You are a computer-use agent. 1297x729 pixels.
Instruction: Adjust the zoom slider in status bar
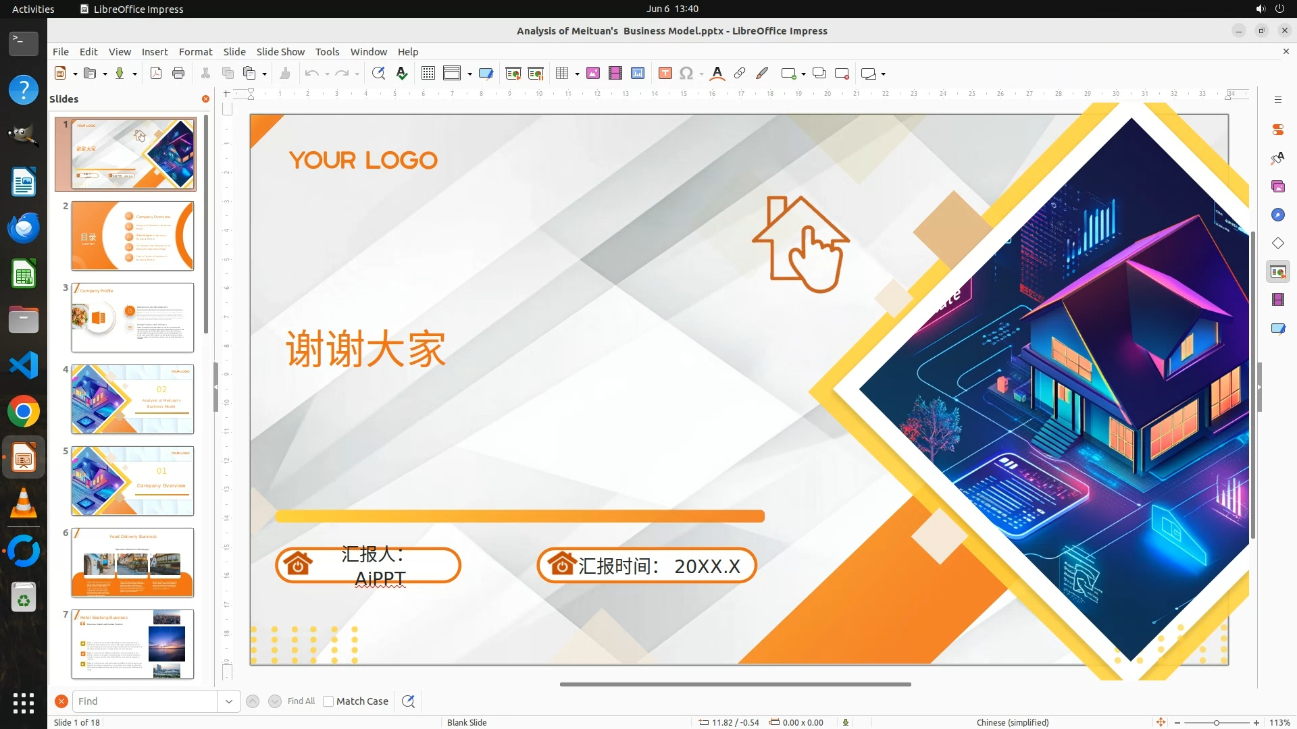click(x=1217, y=723)
